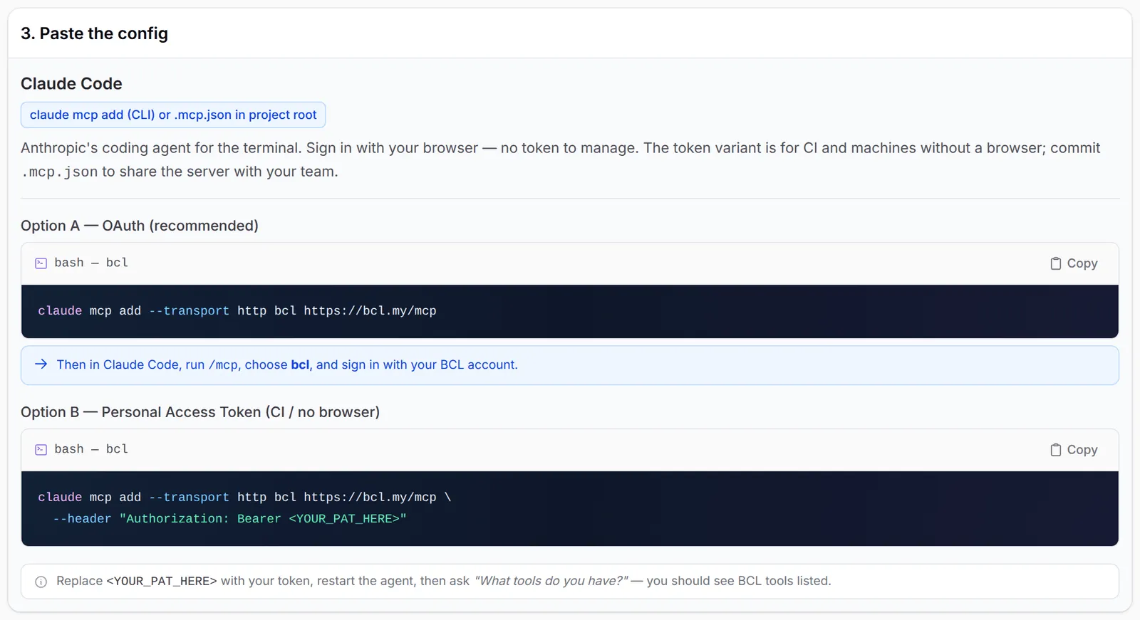Click '<YOUR_PAT_HERE>' in the bottom note
The height and width of the screenshot is (620, 1140).
(x=162, y=582)
